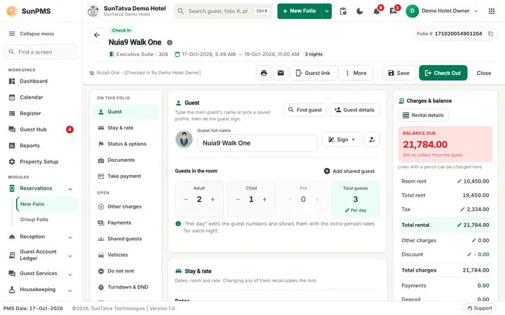Screen dimensions: 505x315
Task: Select New Folio under Reservations
Action: pyautogui.click(x=47, y=204)
